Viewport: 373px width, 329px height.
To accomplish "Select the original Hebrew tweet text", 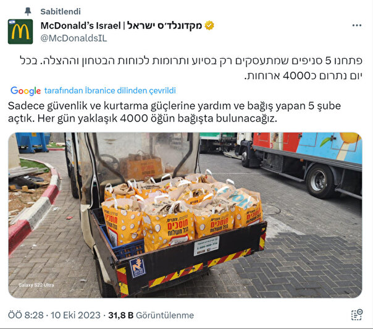I will (x=191, y=68).
